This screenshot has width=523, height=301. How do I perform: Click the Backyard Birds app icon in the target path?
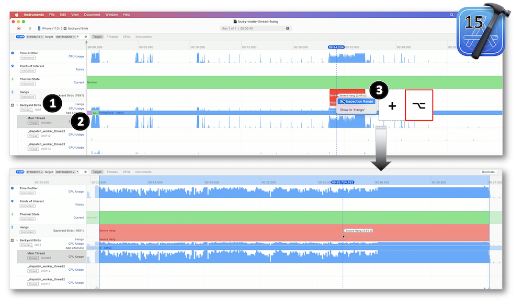coord(65,29)
